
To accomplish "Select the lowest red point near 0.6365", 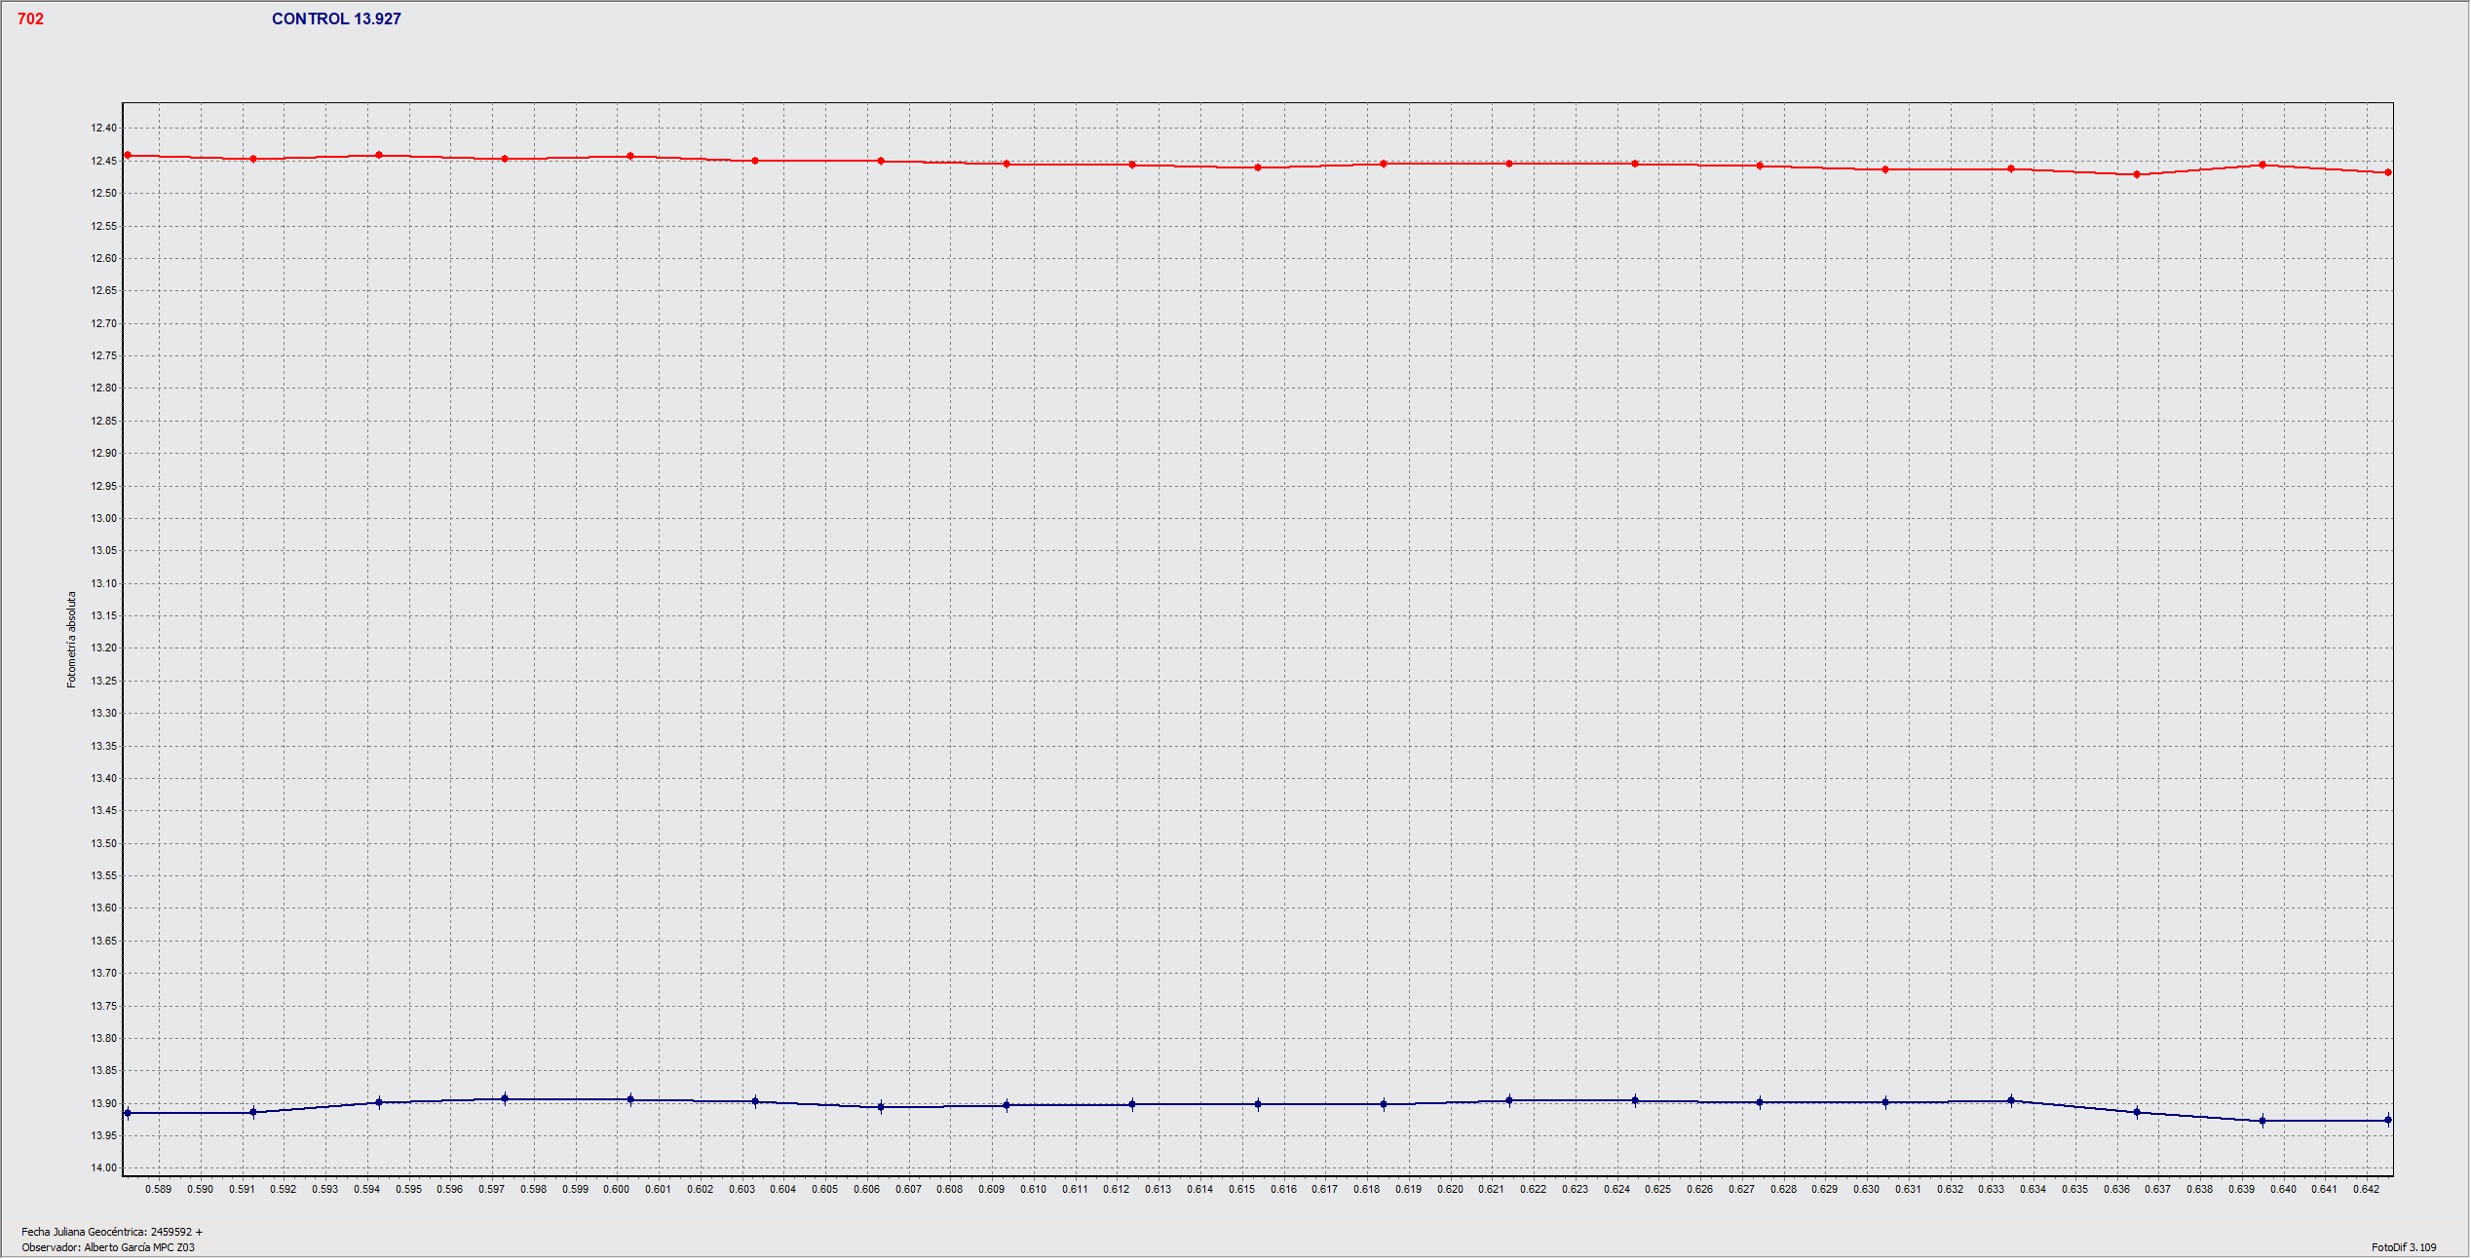I will point(2137,174).
